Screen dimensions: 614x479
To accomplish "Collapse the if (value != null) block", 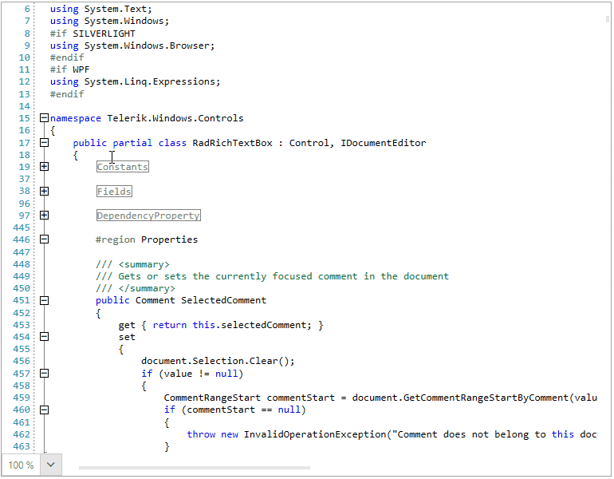I will pyautogui.click(x=44, y=374).
